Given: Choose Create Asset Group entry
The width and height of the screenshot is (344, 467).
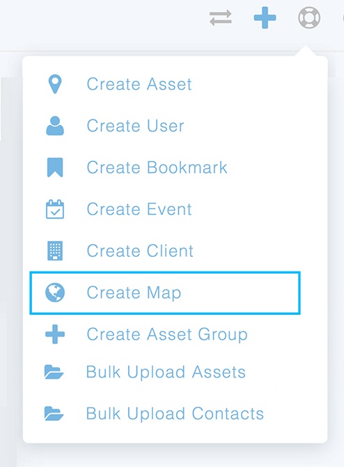Looking at the screenshot, I should (167, 334).
